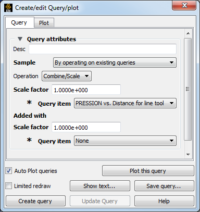
Task: Open Show text... window
Action: click(100, 186)
